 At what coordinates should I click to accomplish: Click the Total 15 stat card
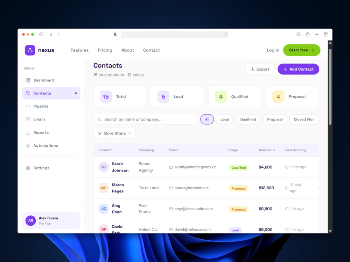(x=120, y=97)
